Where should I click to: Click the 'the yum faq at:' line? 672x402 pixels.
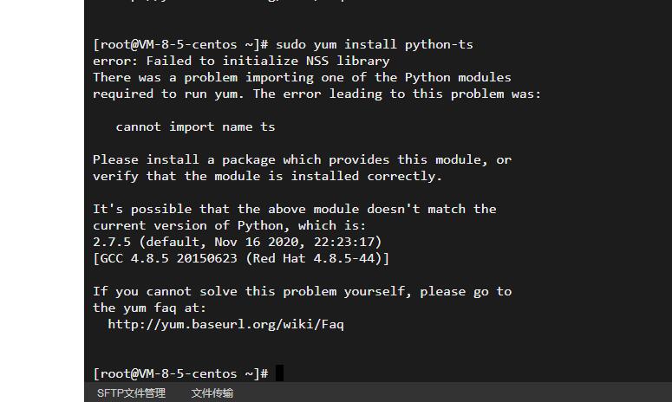[149, 308]
